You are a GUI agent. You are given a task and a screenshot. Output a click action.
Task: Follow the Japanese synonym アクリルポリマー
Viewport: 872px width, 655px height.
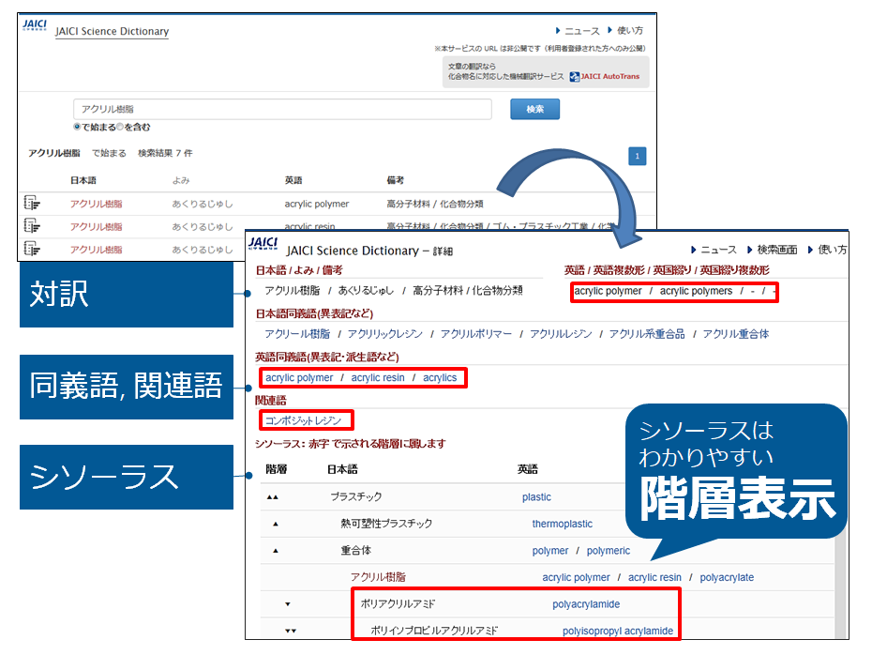pos(476,334)
